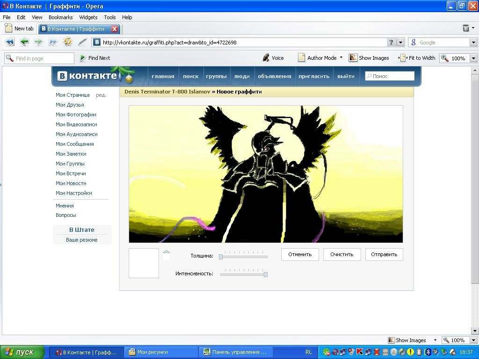This screenshot has height=359, width=479.
Task: Click the Толщина thickness slider track
Action: 244,257
